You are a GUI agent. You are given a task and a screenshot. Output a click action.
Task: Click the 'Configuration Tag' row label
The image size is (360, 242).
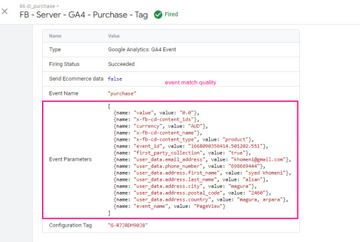pyautogui.click(x=70, y=225)
